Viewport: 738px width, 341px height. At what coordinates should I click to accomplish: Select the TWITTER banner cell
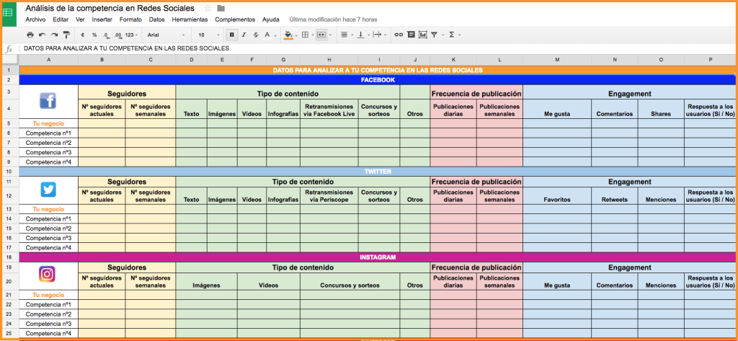point(378,172)
